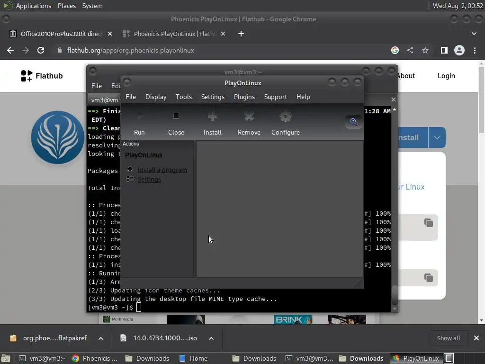Click Show all downloads button
The width and height of the screenshot is (485, 364).
[x=448, y=338]
